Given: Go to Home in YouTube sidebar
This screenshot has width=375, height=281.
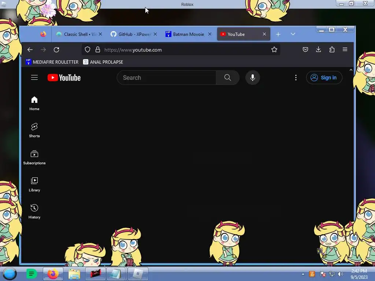Looking at the screenshot, I should point(34,104).
